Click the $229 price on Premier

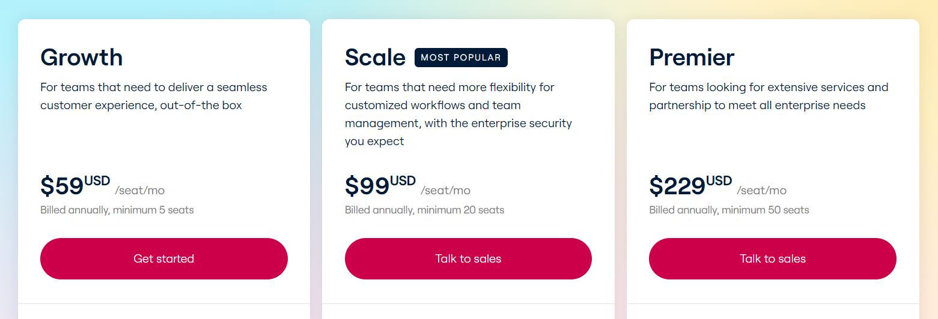point(677,186)
